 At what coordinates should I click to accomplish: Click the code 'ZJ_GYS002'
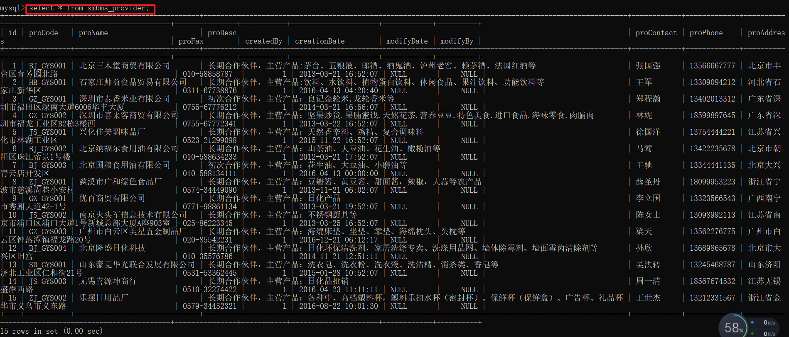47,298
